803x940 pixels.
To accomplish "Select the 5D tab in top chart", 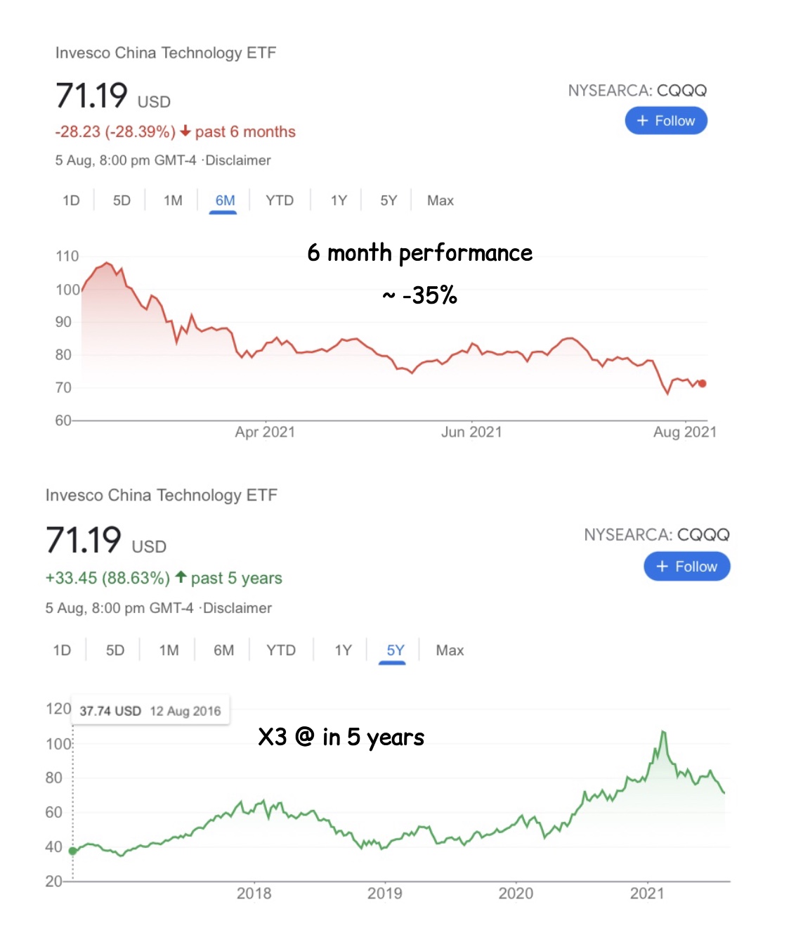I will (x=122, y=200).
